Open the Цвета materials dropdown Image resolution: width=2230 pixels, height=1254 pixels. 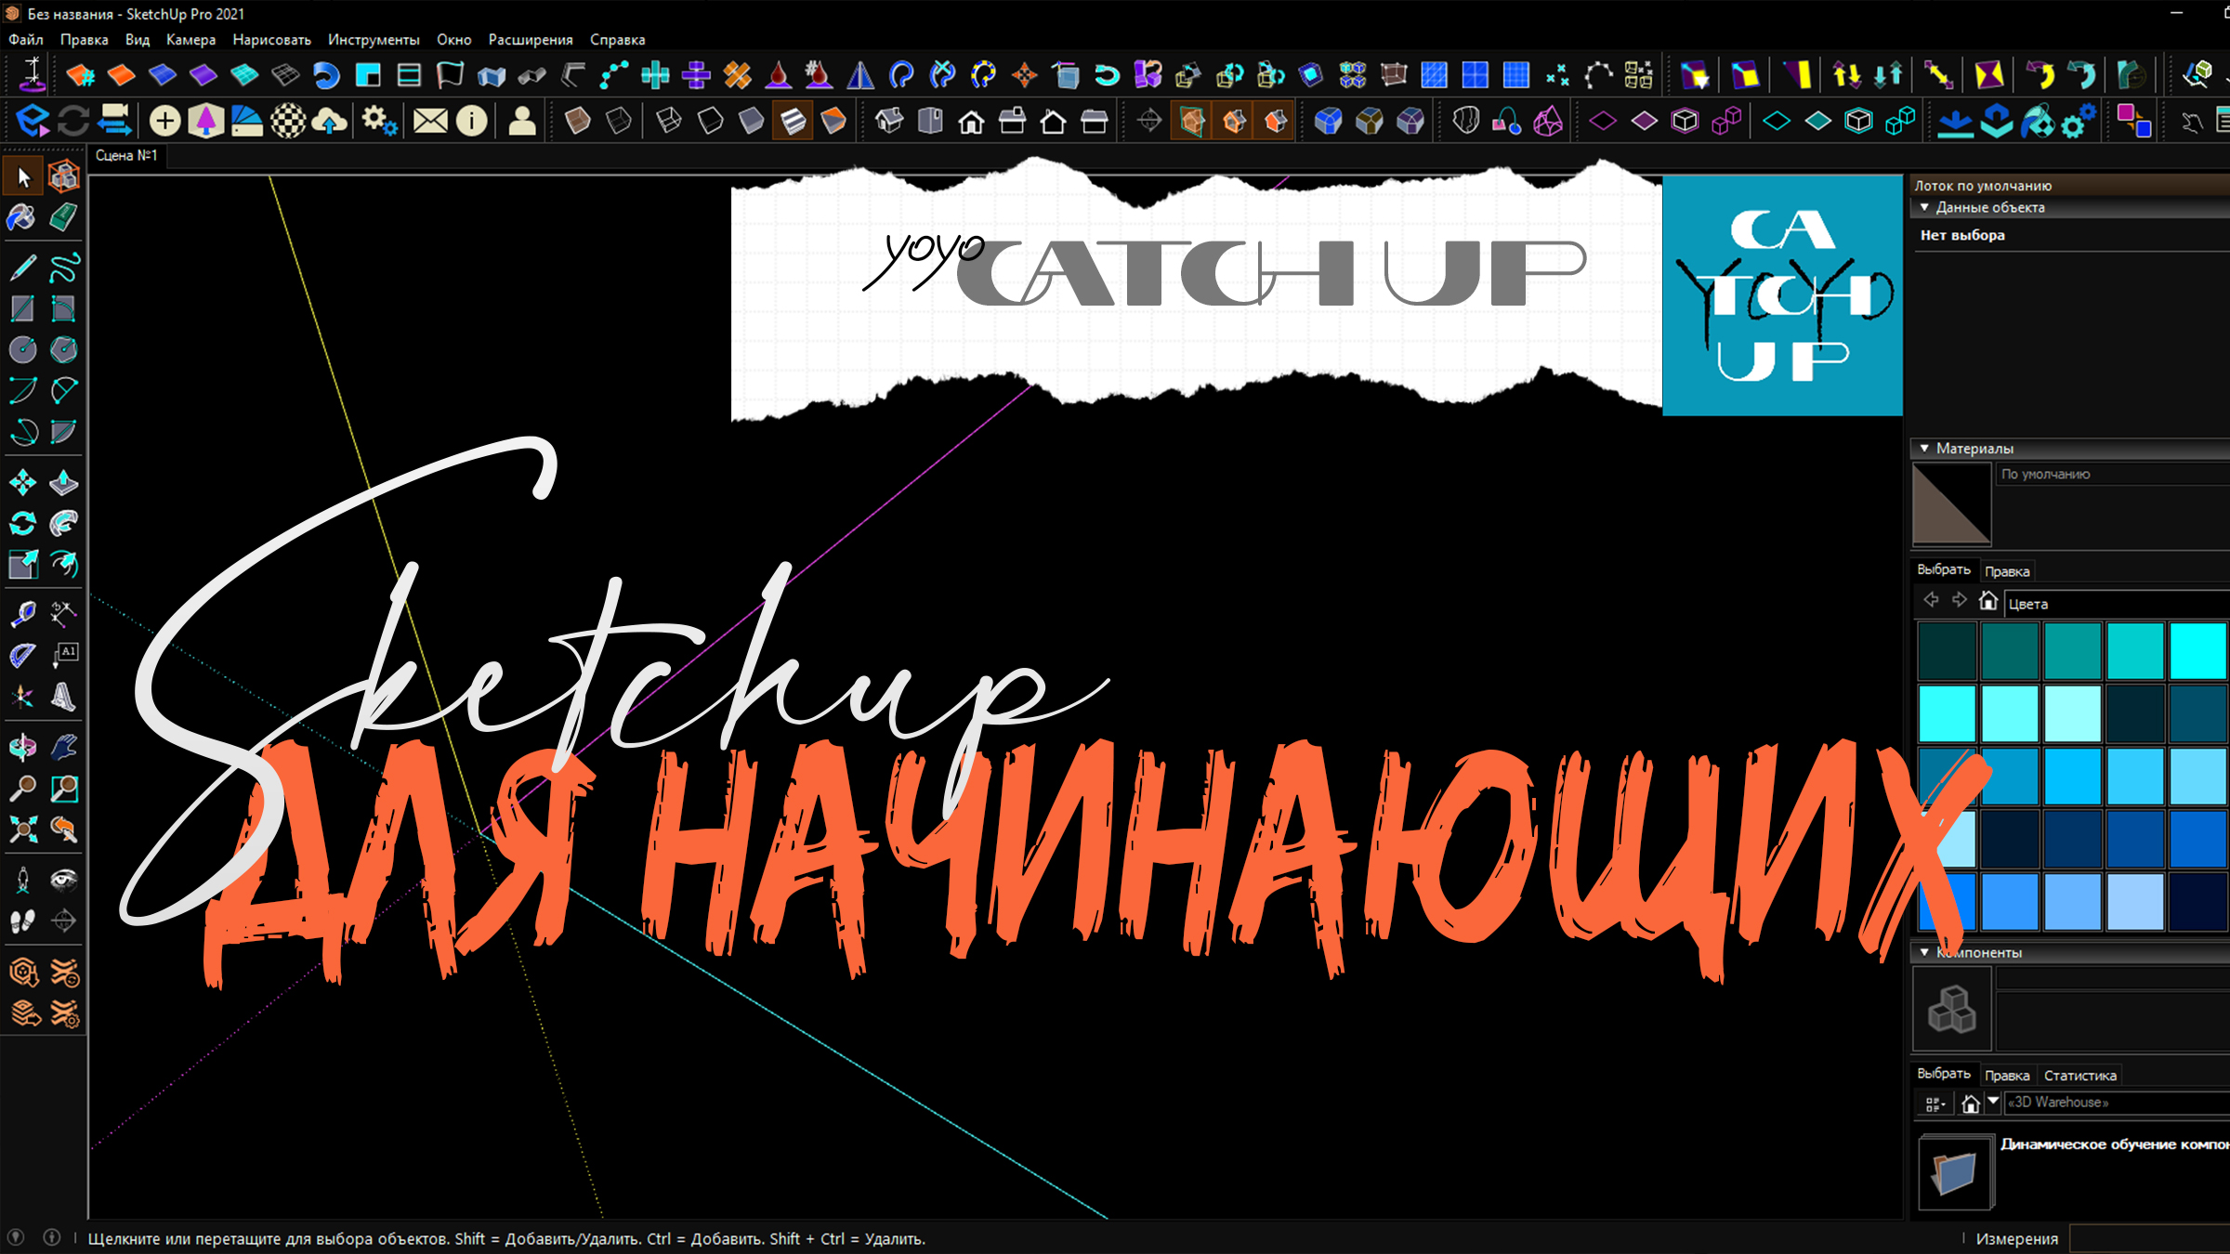coord(2117,604)
